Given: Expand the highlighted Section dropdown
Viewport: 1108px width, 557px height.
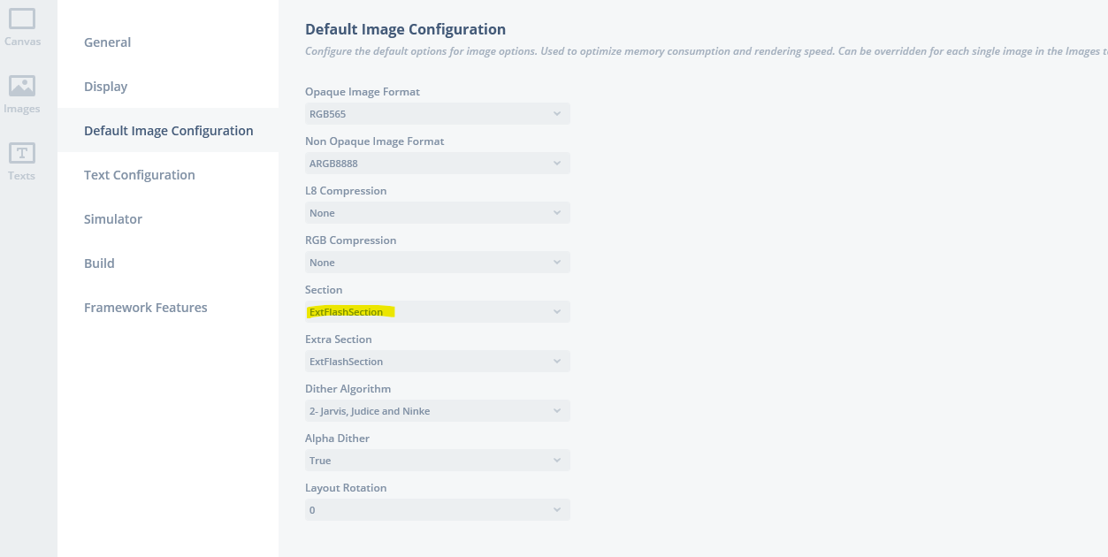Looking at the screenshot, I should click(437, 312).
